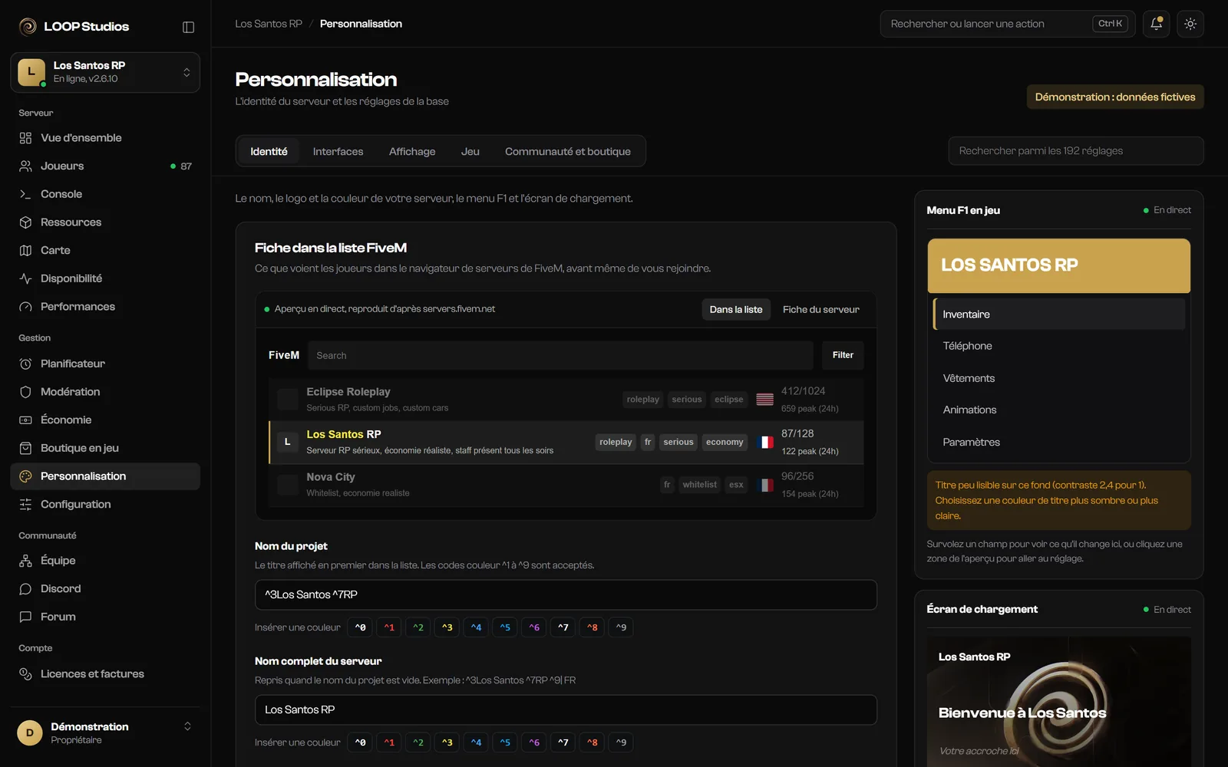Focus Nom complet du serveur field
This screenshot has height=767, width=1228.
[566, 709]
